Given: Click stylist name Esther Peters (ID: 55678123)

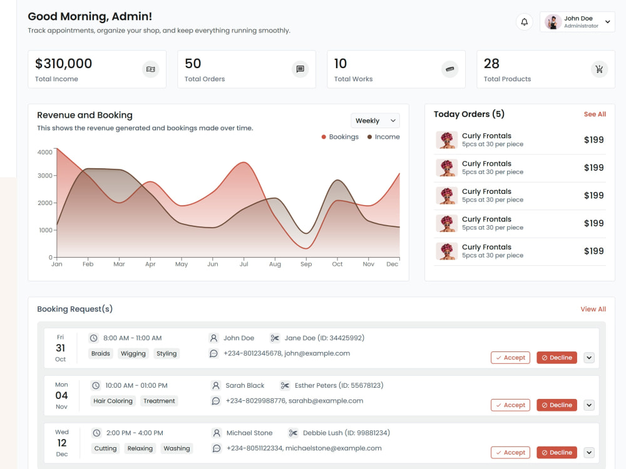Looking at the screenshot, I should 339,386.
